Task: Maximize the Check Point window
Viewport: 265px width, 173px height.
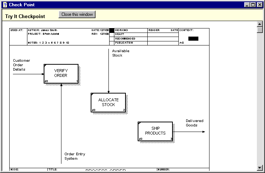Action: pos(253,5)
